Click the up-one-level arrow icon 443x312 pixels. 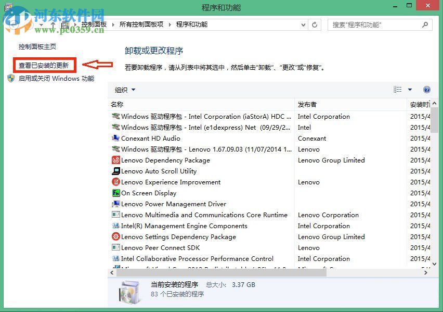click(53, 24)
